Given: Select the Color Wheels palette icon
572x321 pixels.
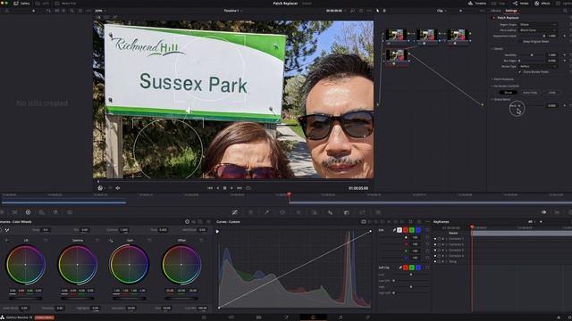Looking at the screenshot, I should (28, 212).
